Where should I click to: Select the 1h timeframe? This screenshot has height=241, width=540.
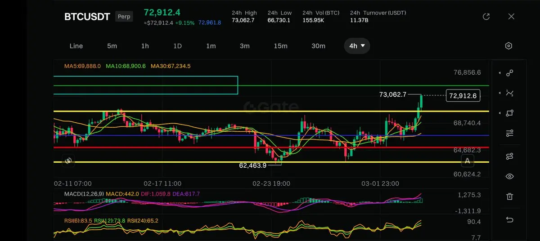pyautogui.click(x=145, y=46)
